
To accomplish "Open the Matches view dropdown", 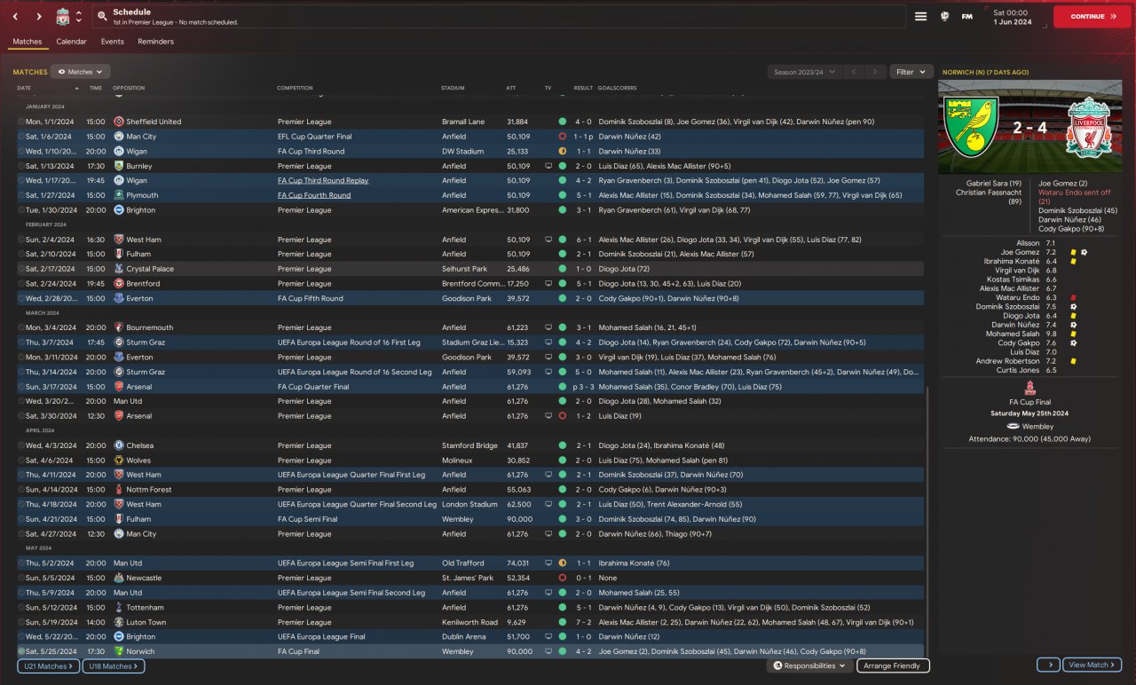I will (80, 72).
